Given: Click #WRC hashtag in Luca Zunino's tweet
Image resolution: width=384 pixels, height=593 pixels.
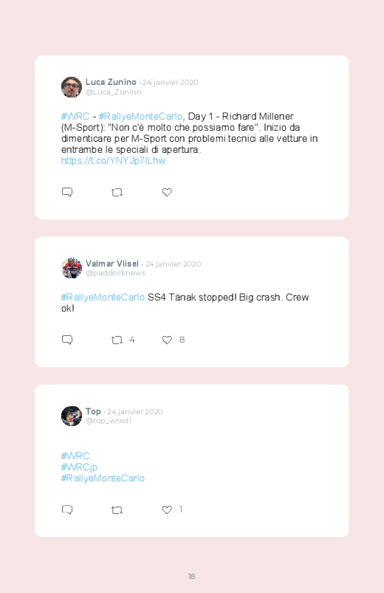Looking at the screenshot, I should coord(75,116).
